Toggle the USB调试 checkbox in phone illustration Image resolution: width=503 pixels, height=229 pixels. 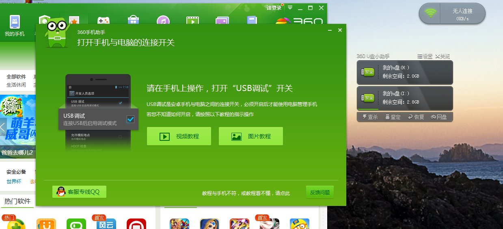click(x=130, y=119)
